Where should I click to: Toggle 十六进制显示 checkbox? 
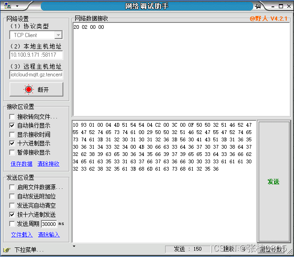12,143
